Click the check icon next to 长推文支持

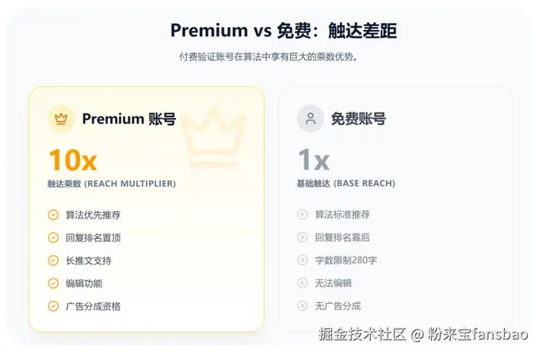coord(53,260)
